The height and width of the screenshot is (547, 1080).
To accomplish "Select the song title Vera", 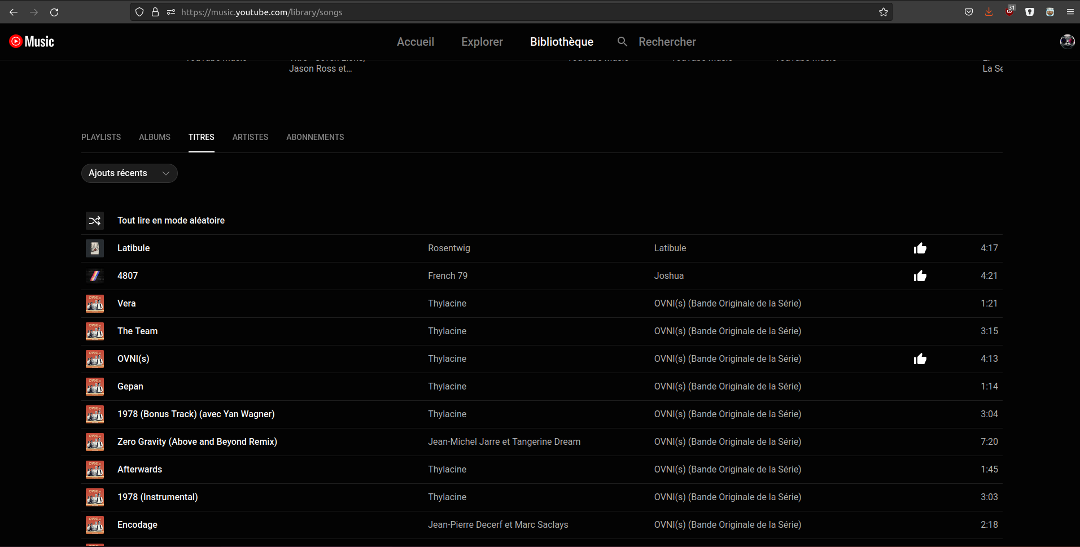I will pos(126,304).
